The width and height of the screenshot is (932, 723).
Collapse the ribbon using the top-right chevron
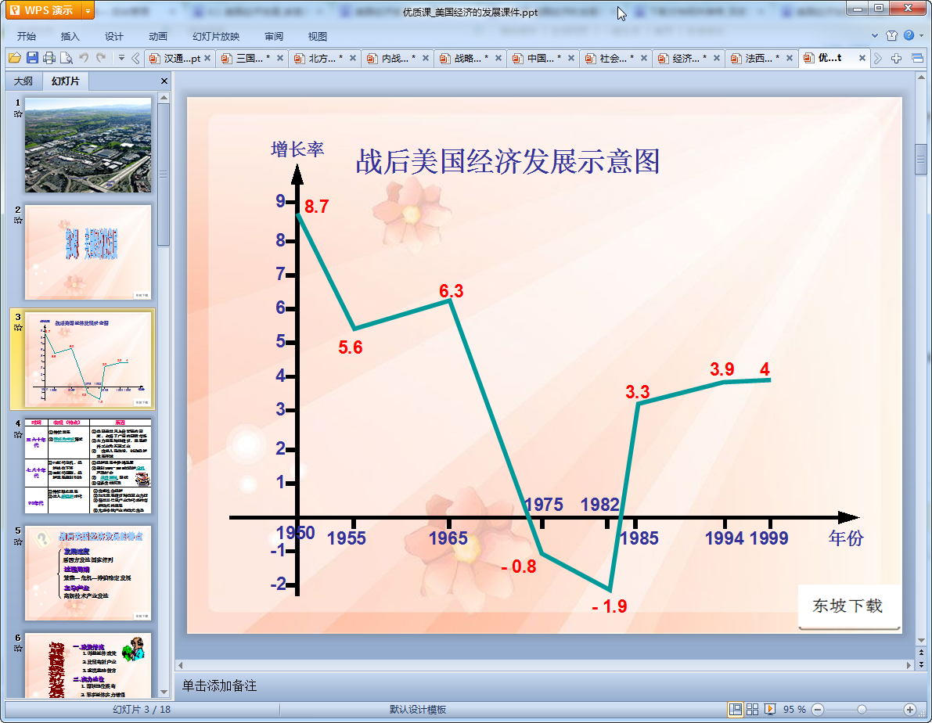(875, 36)
